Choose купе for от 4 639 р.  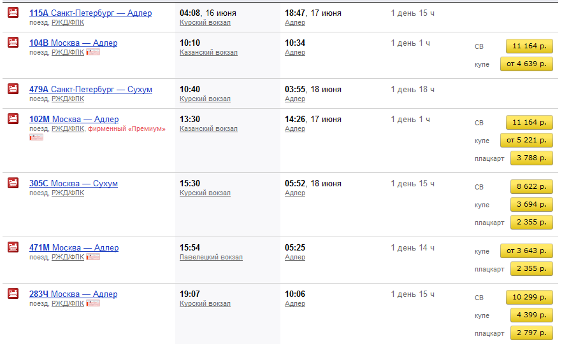click(526, 64)
